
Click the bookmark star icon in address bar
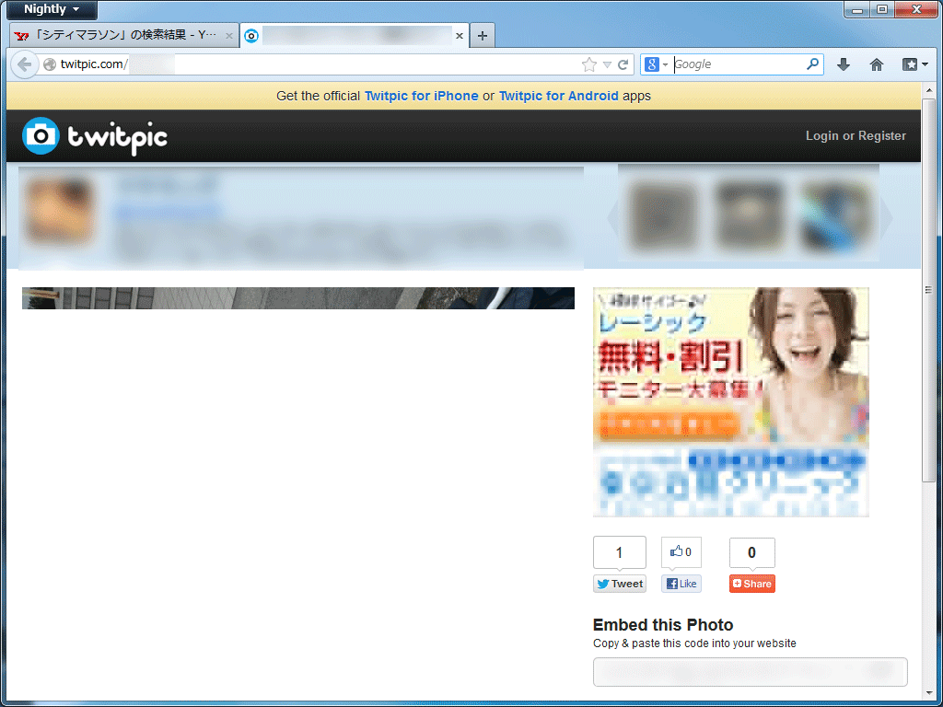[589, 64]
